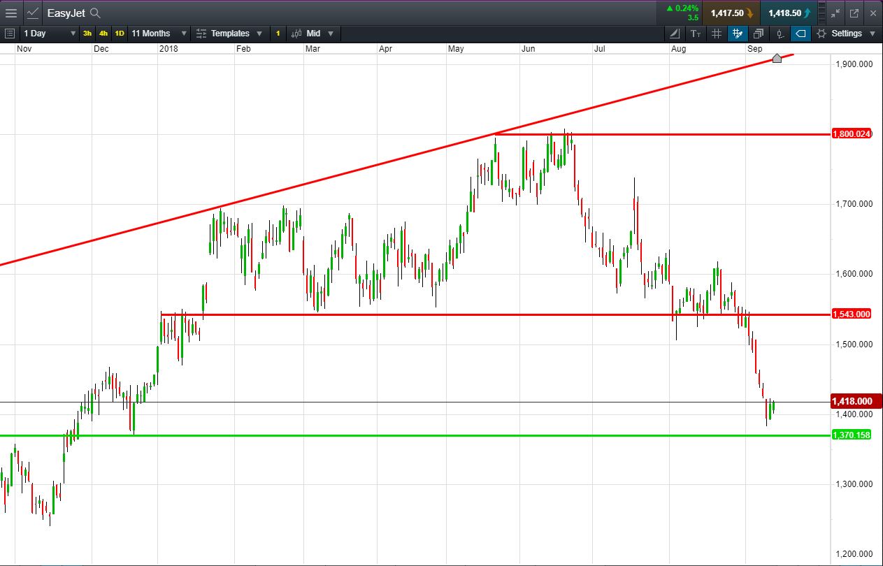Select the 3h quick interval button

[87, 33]
